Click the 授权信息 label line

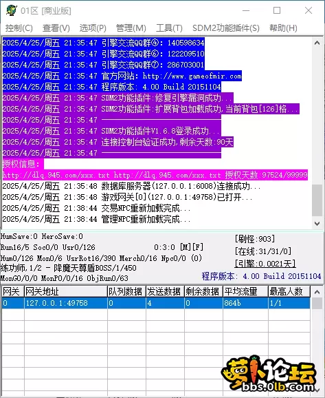[23, 164]
